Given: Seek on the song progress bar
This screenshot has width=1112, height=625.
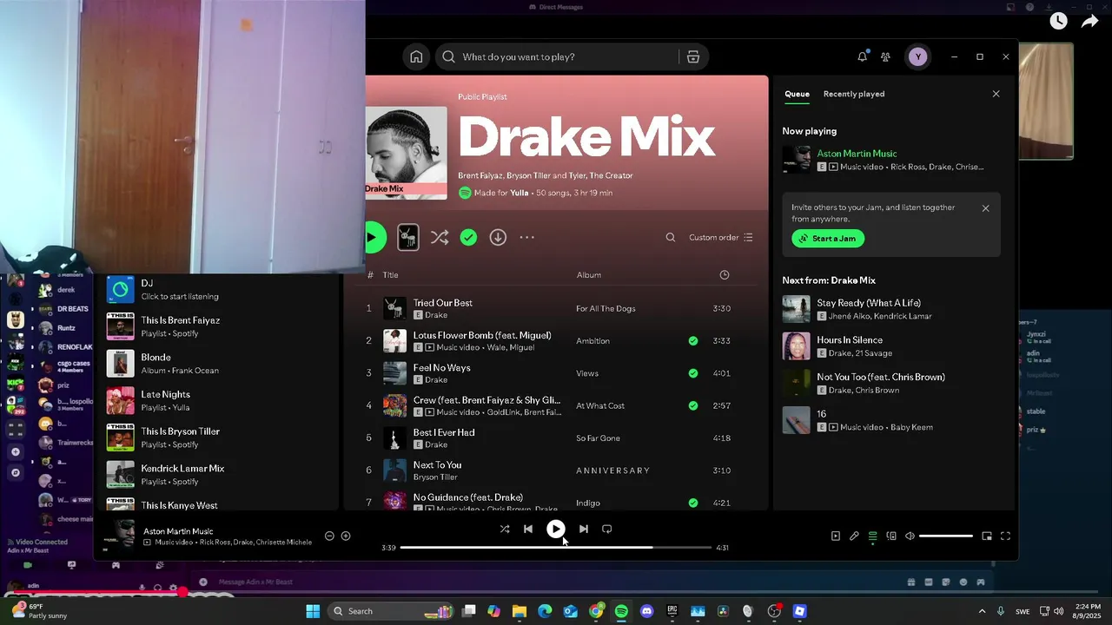Looking at the screenshot, I should [556, 548].
